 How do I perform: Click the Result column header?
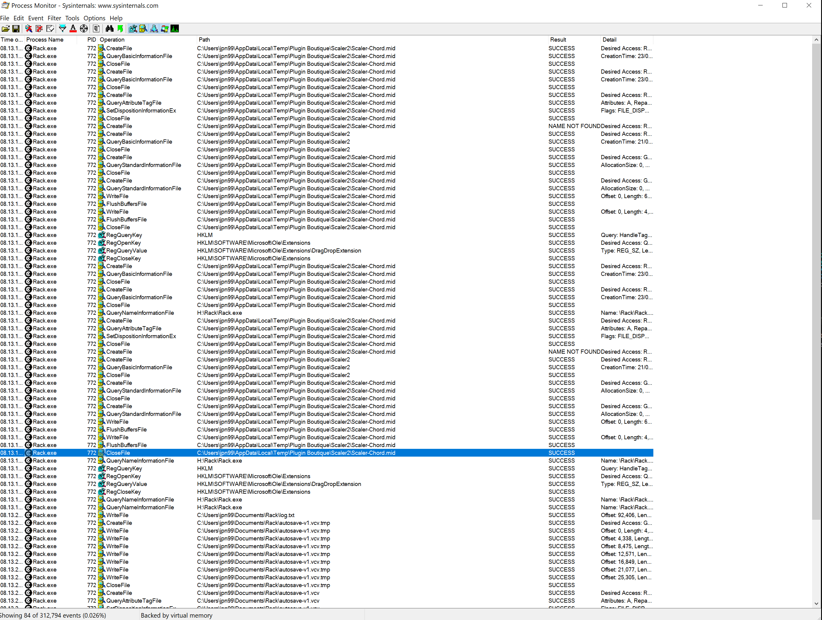click(558, 40)
